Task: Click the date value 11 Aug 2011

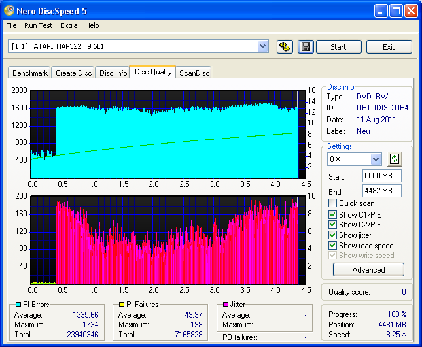Action: [376, 120]
